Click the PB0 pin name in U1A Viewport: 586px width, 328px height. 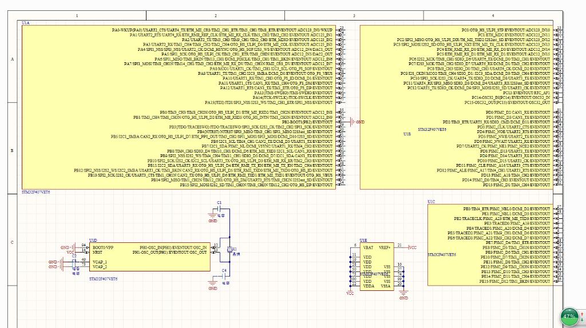(246, 113)
